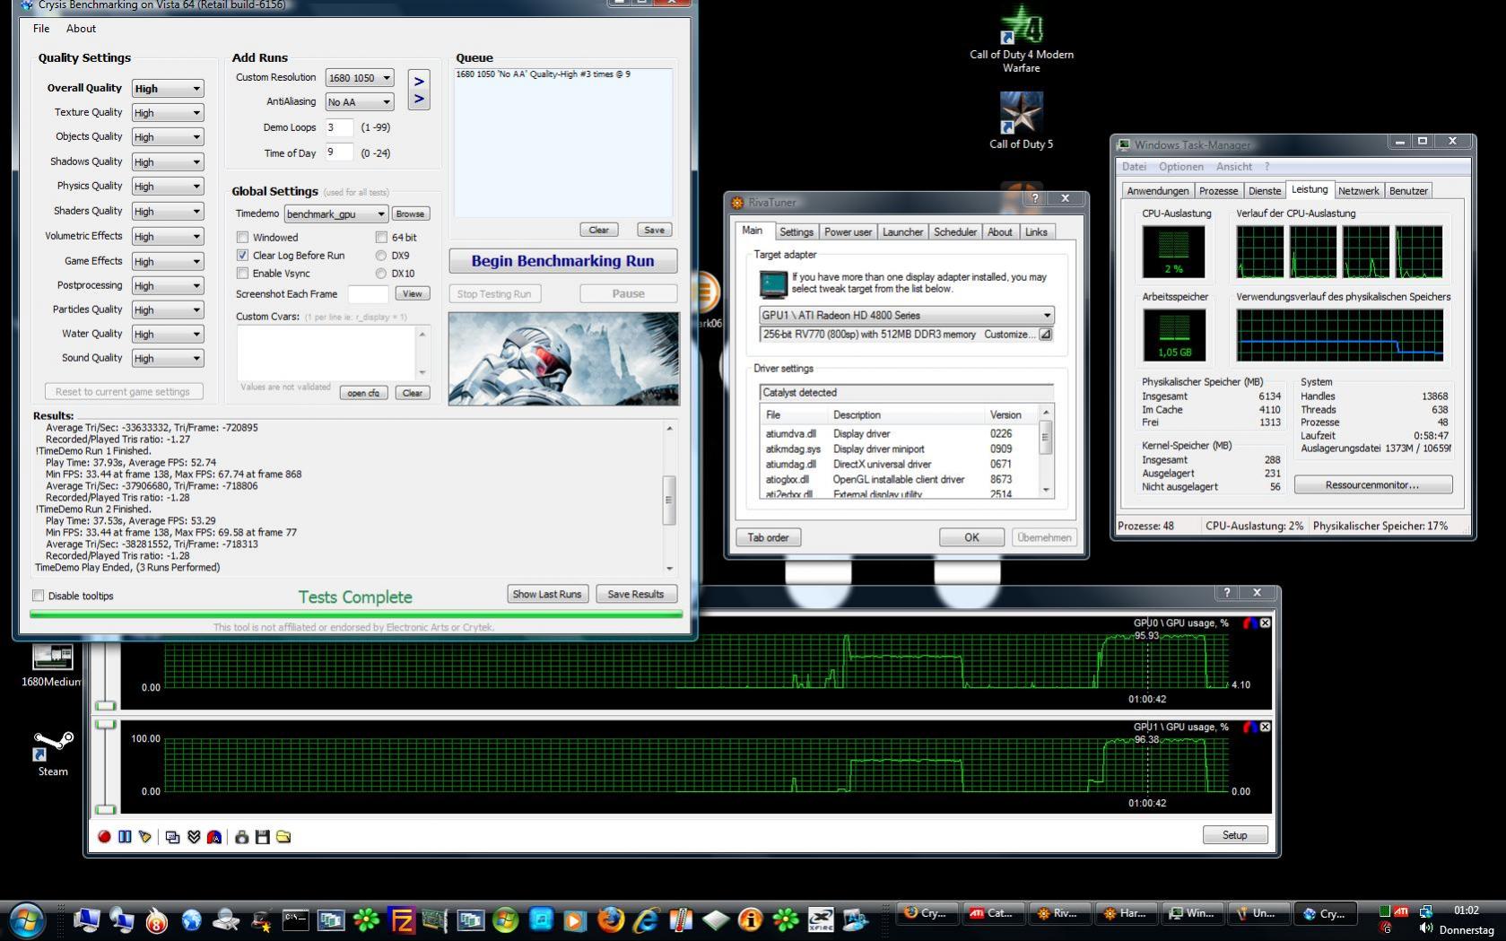The image size is (1506, 941).
Task: Launch Xfire from the quick launch bar
Action: pos(821,919)
